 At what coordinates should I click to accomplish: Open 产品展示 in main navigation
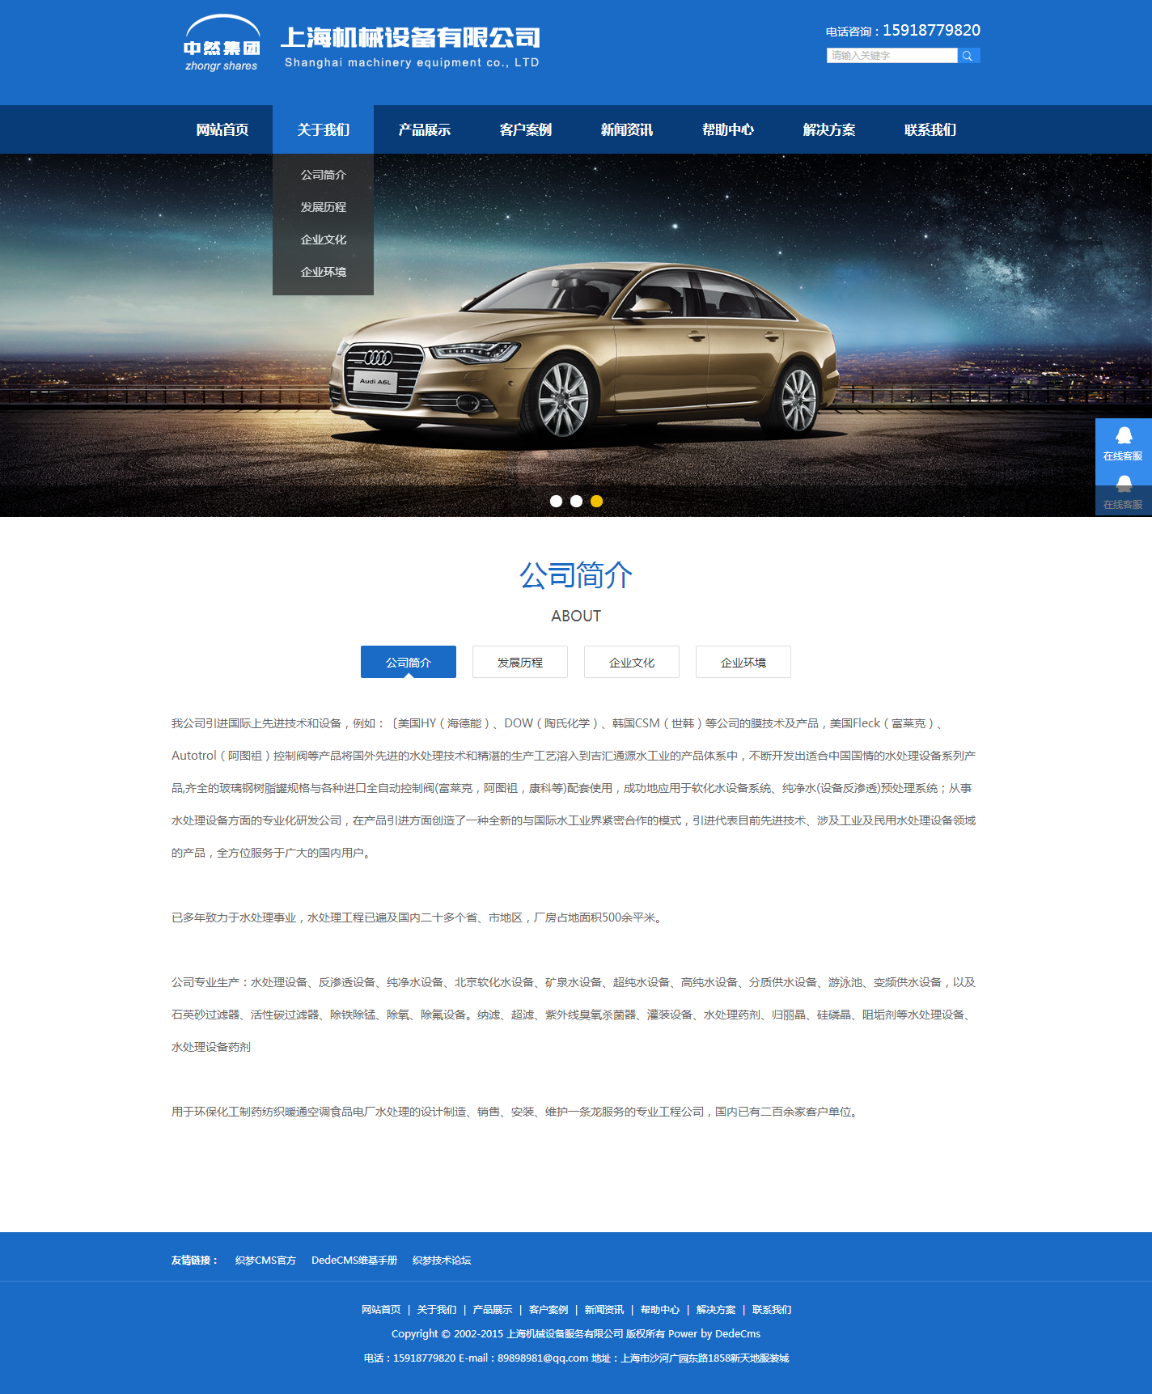tap(425, 129)
